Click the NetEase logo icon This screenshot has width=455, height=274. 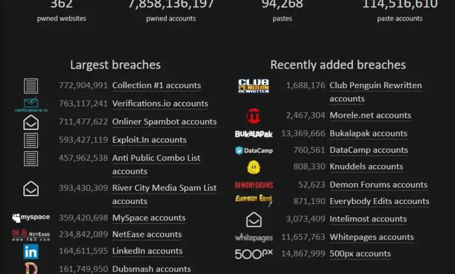point(31,234)
